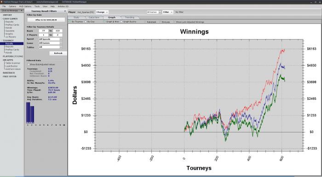Open the FREE OFFER section

[x=10, y=76]
